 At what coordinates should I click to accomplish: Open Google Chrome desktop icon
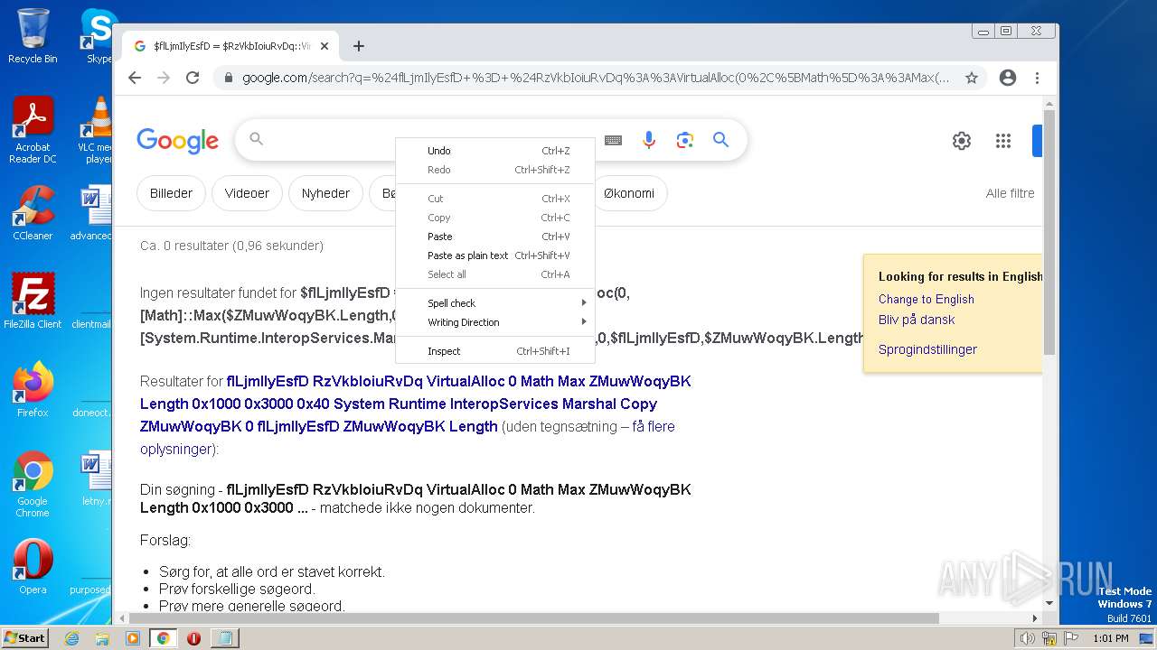click(x=33, y=485)
